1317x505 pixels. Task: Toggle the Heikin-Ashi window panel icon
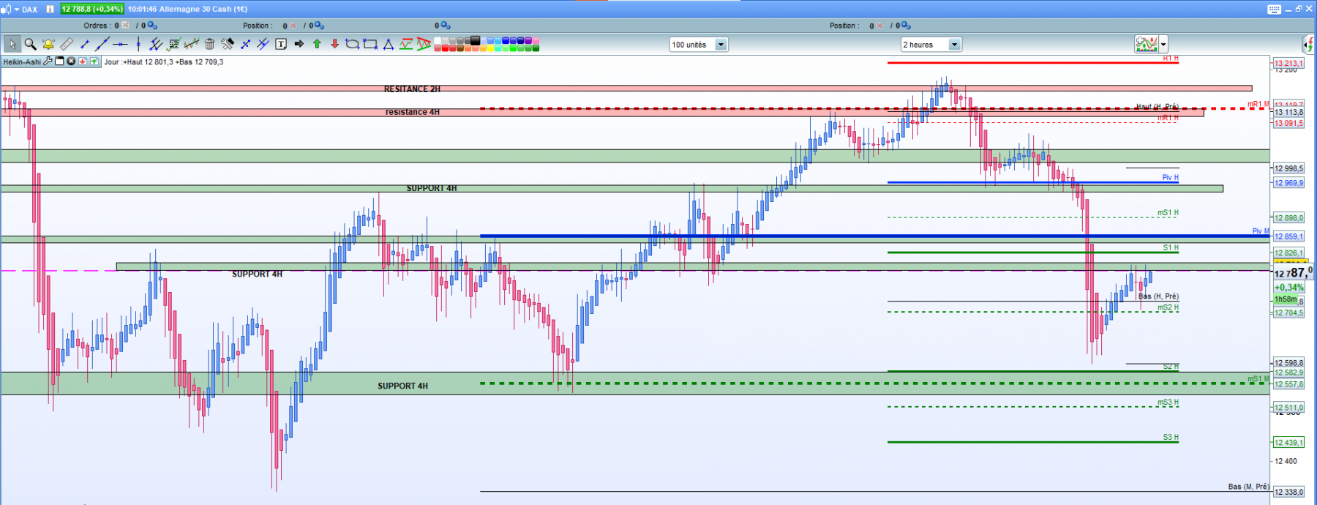click(x=59, y=61)
